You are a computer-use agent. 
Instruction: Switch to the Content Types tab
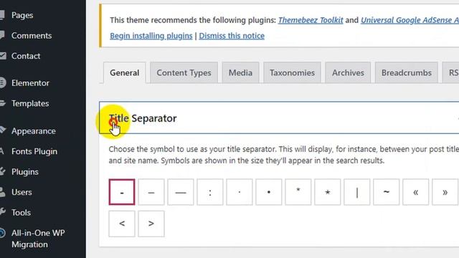pos(184,72)
